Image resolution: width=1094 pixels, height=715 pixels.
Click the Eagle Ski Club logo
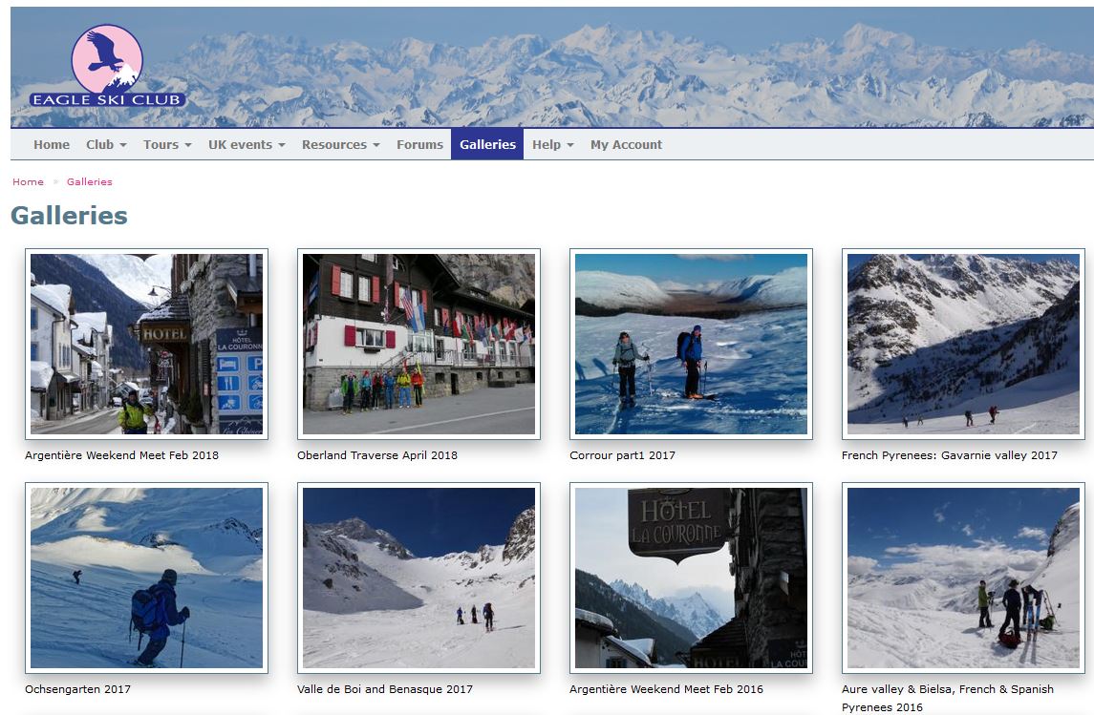point(107,67)
